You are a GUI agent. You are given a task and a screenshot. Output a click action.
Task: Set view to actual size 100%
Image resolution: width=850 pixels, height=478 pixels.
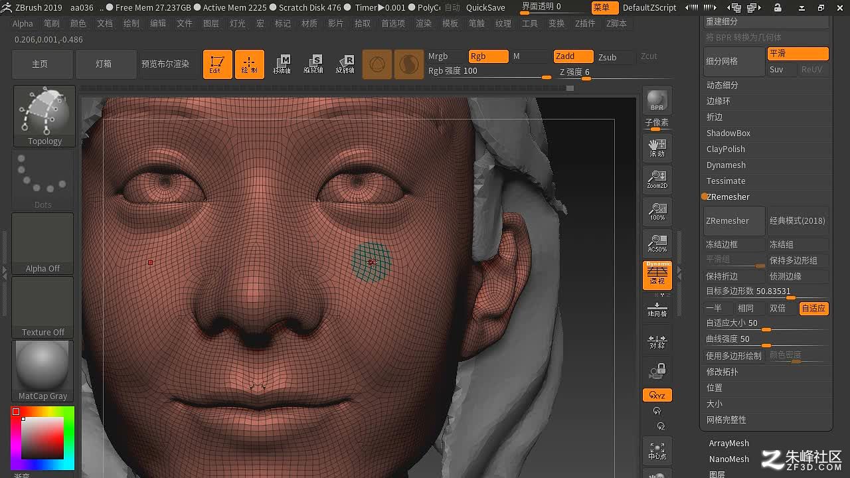[657, 211]
